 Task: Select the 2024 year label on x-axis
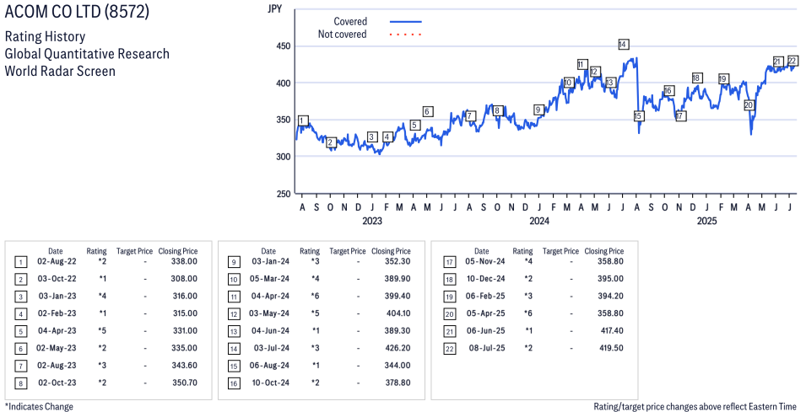(x=539, y=221)
